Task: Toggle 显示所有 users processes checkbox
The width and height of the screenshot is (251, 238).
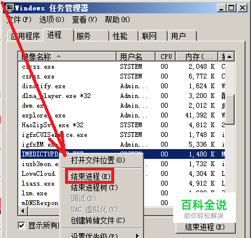Action: pos(21,225)
